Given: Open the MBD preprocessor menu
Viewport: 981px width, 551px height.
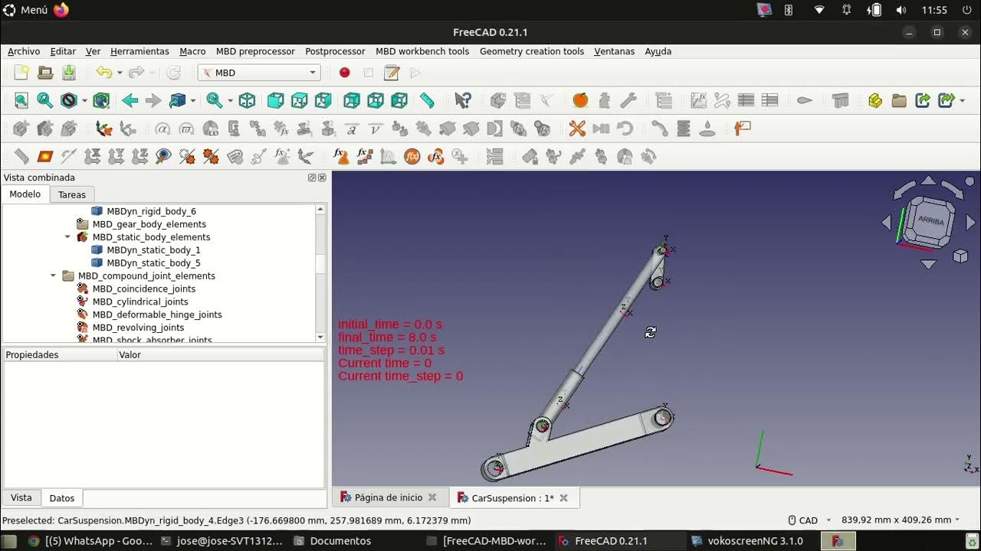Looking at the screenshot, I should coord(255,51).
